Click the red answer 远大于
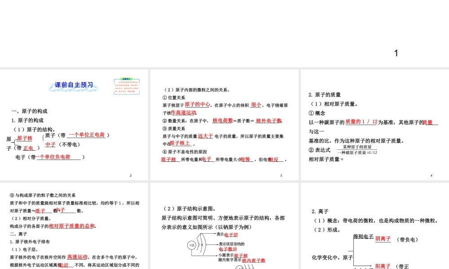 tap(205, 136)
